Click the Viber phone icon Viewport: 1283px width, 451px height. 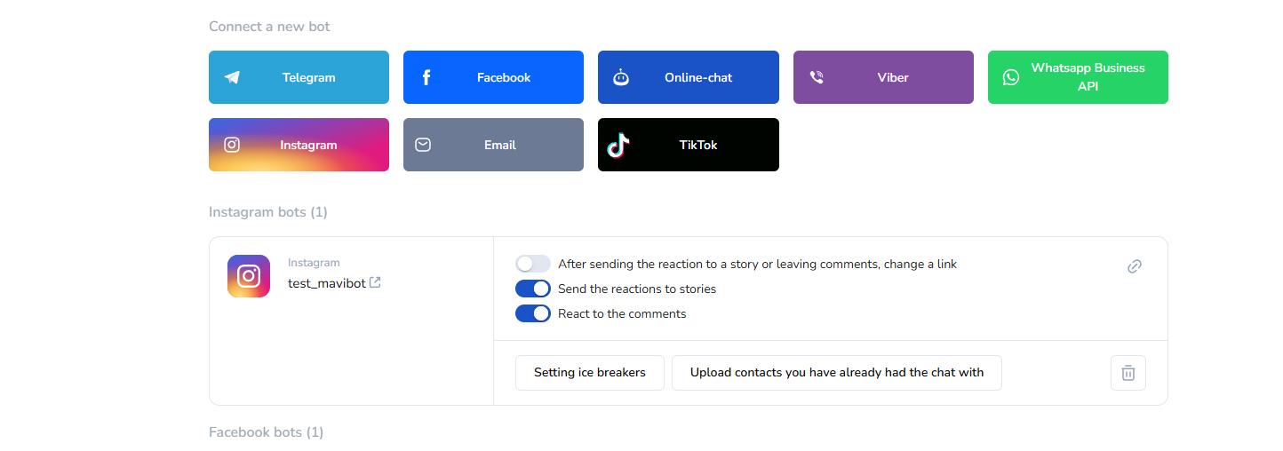tap(817, 77)
